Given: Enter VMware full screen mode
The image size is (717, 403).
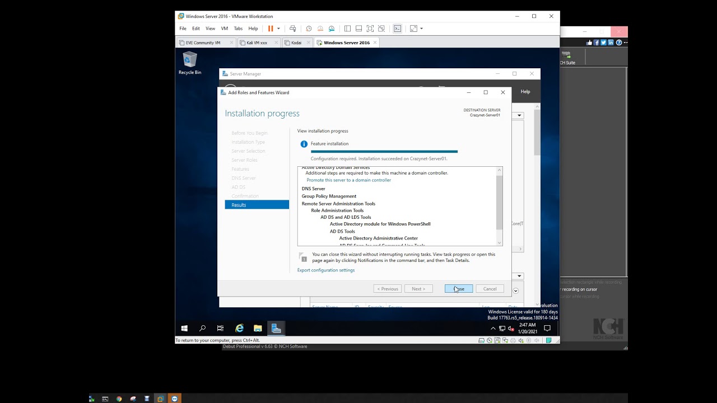Looking at the screenshot, I should coord(370,29).
